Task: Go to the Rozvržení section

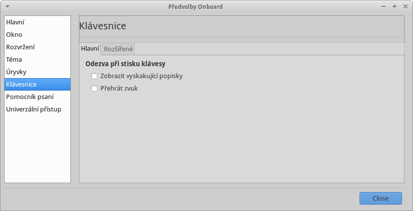Action: tap(37, 47)
